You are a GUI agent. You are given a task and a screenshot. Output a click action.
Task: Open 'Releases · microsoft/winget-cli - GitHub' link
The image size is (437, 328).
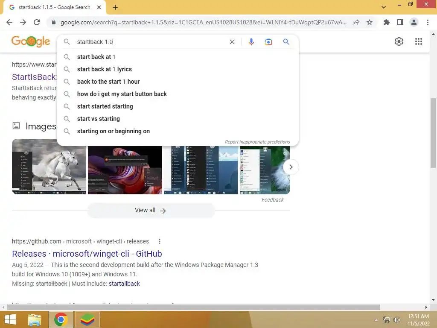tap(87, 254)
